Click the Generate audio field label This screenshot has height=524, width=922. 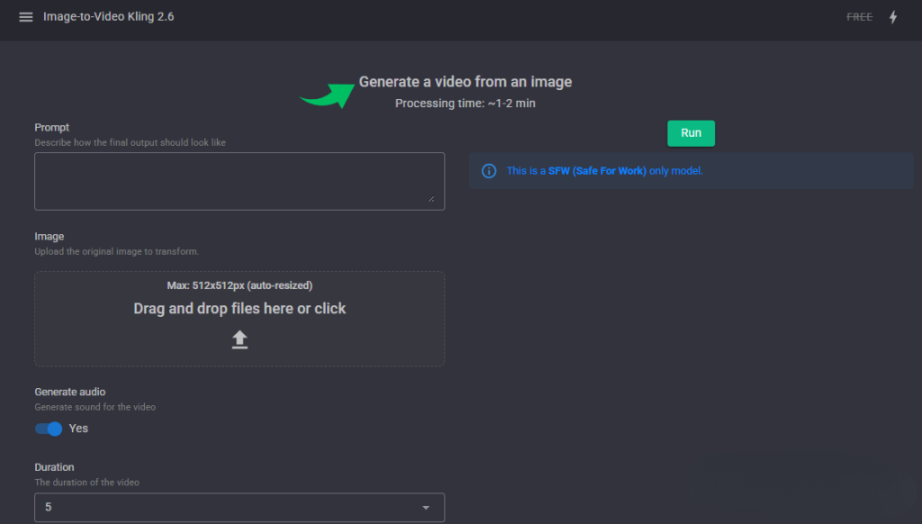click(69, 393)
